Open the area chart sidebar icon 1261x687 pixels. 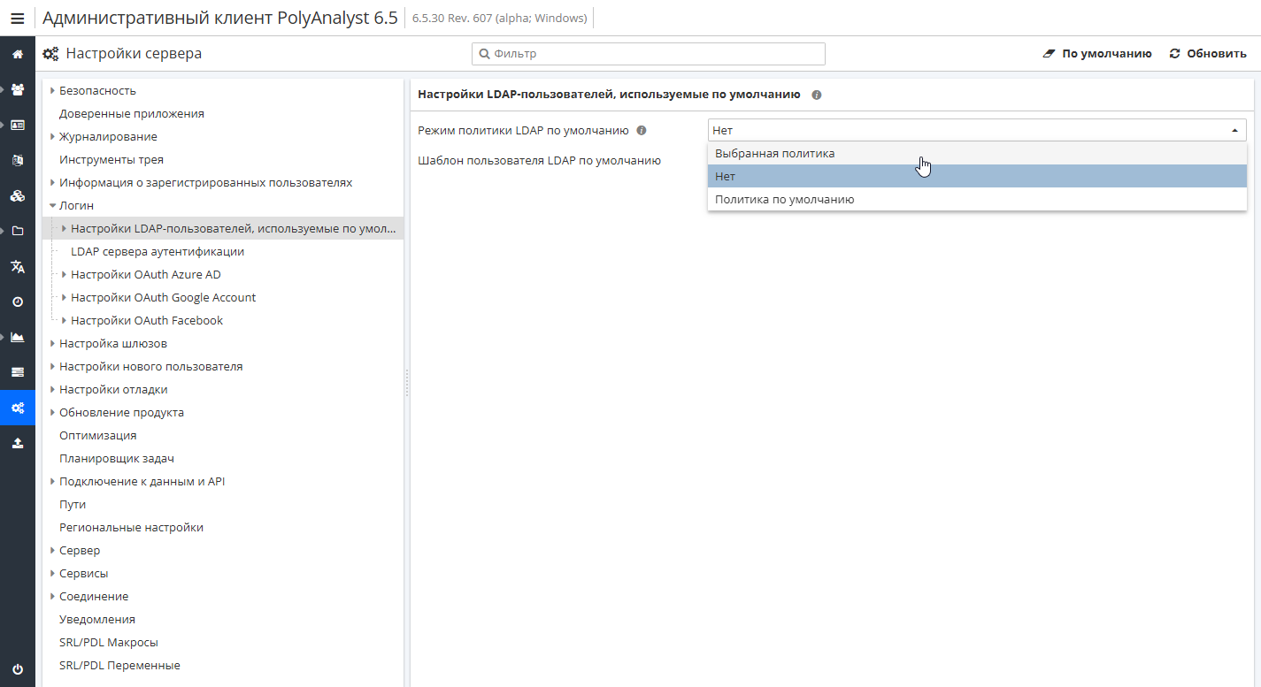point(17,337)
